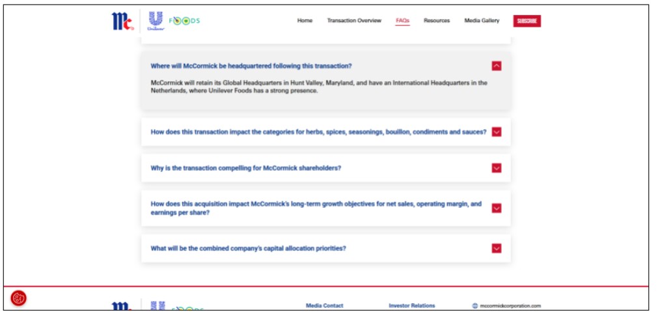Open the Resources page
Viewport: 660px width, 315px height.
pos(437,21)
